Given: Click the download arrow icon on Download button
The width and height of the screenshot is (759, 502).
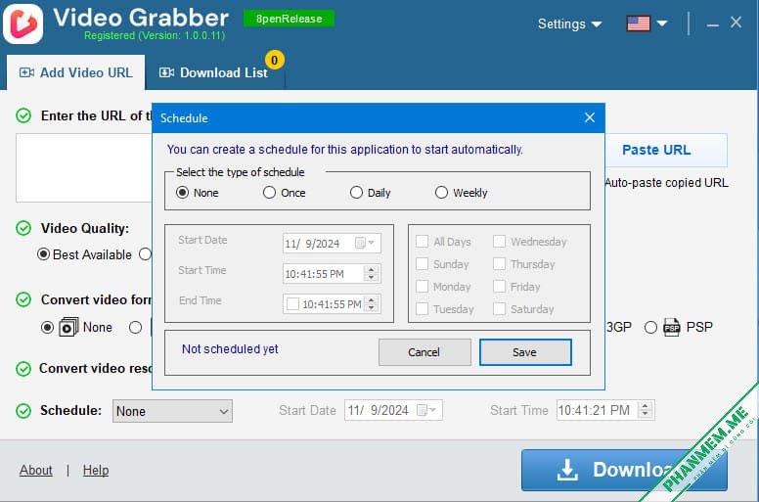Looking at the screenshot, I should tap(567, 470).
